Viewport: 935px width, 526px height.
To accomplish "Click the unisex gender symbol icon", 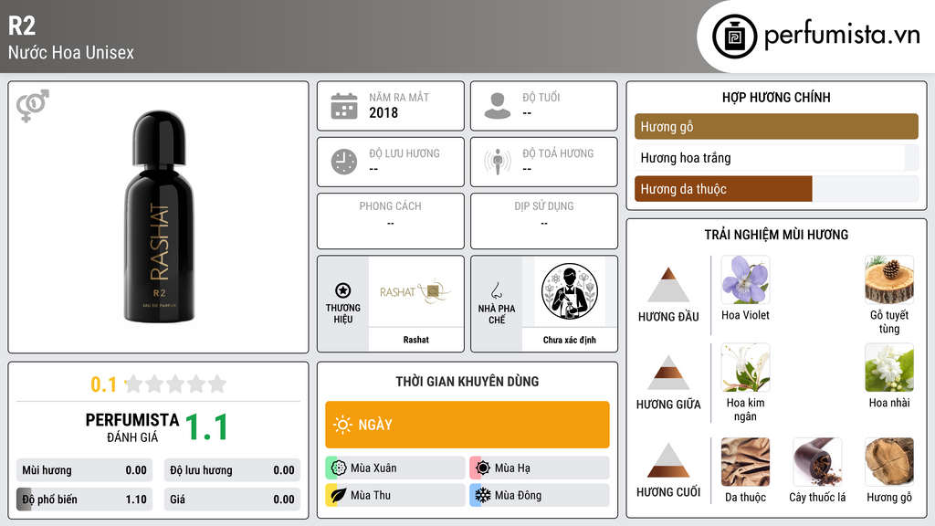I will click(32, 106).
